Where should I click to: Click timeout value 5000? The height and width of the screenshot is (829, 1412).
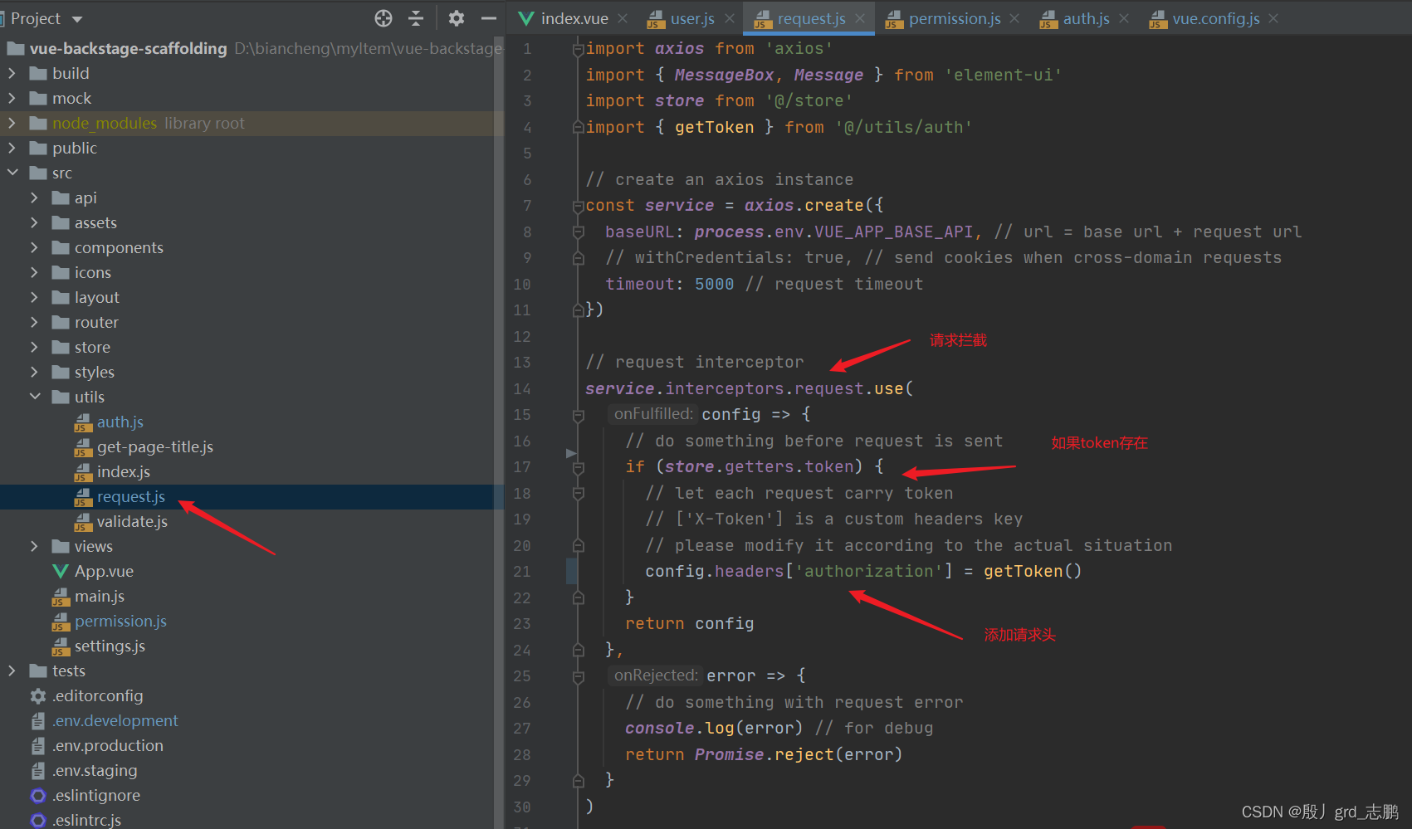[714, 284]
